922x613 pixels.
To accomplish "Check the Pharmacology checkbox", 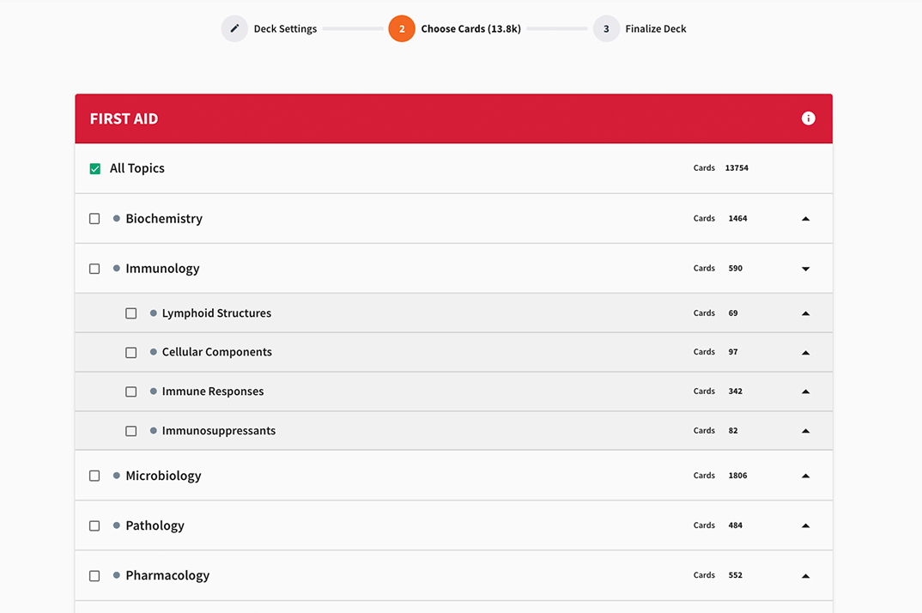I will (94, 576).
